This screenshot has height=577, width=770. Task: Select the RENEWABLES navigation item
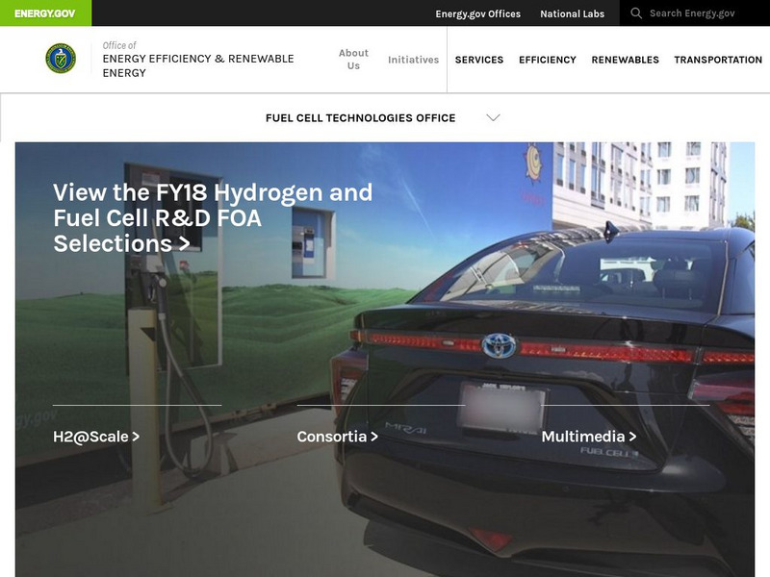pyautogui.click(x=625, y=60)
